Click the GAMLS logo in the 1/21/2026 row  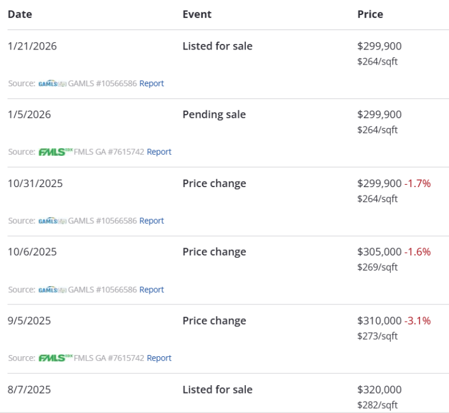(52, 83)
